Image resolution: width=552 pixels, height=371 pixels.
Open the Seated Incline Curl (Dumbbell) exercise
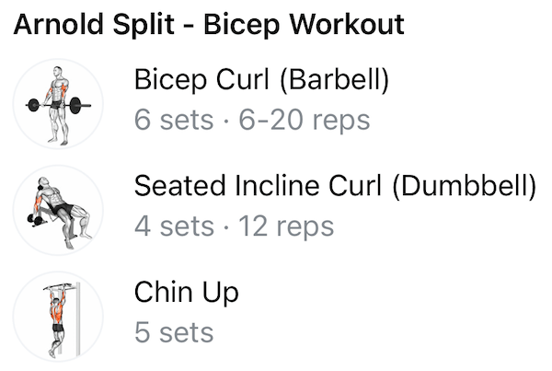click(335, 186)
